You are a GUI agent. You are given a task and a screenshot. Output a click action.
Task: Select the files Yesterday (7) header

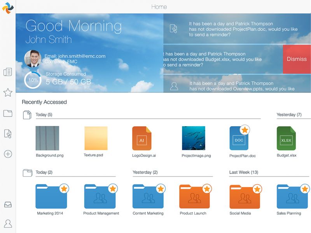pyautogui.click(x=289, y=115)
